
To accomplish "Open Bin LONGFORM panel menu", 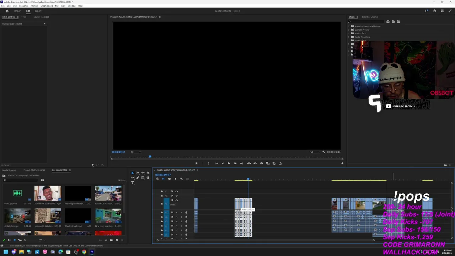I will pos(70,170).
